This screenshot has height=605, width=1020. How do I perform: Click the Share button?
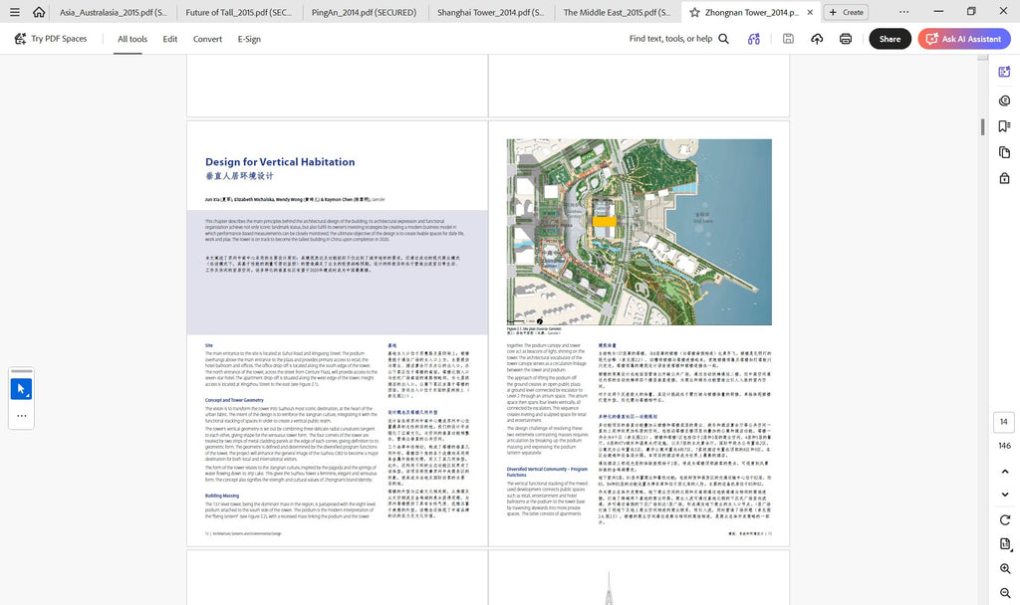(890, 39)
